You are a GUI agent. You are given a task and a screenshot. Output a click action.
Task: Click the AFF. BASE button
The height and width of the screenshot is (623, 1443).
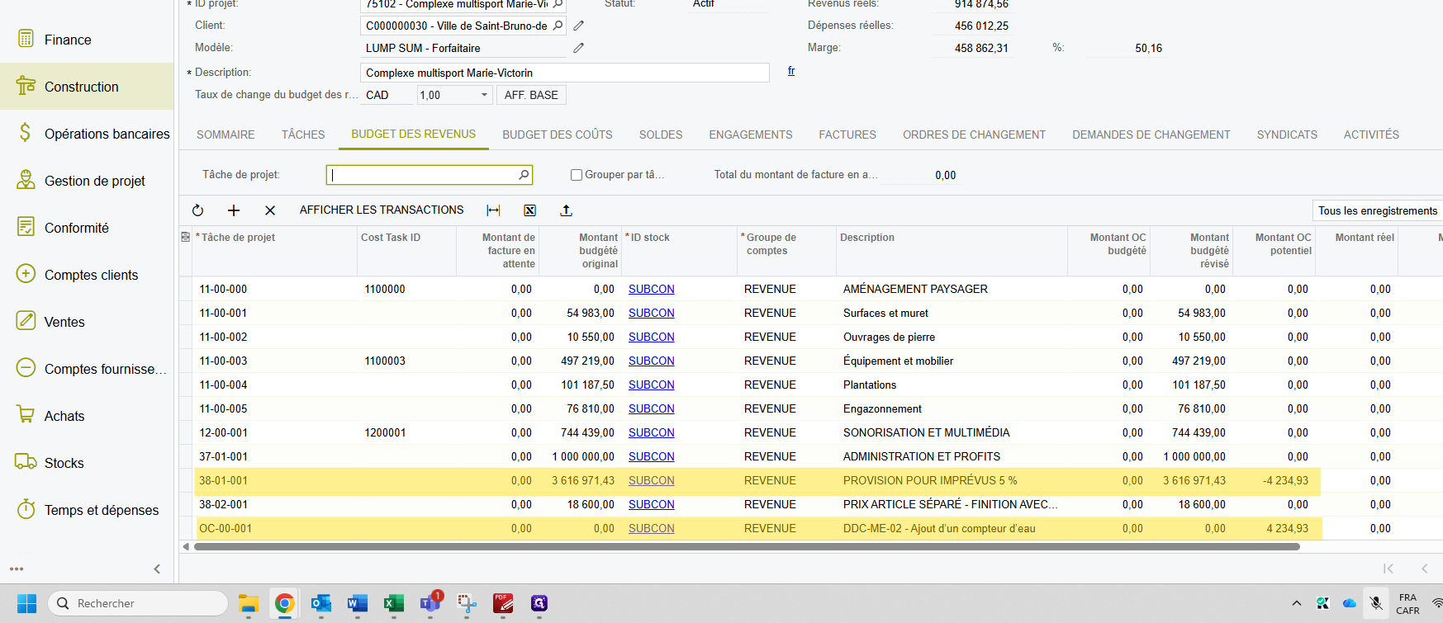(531, 95)
